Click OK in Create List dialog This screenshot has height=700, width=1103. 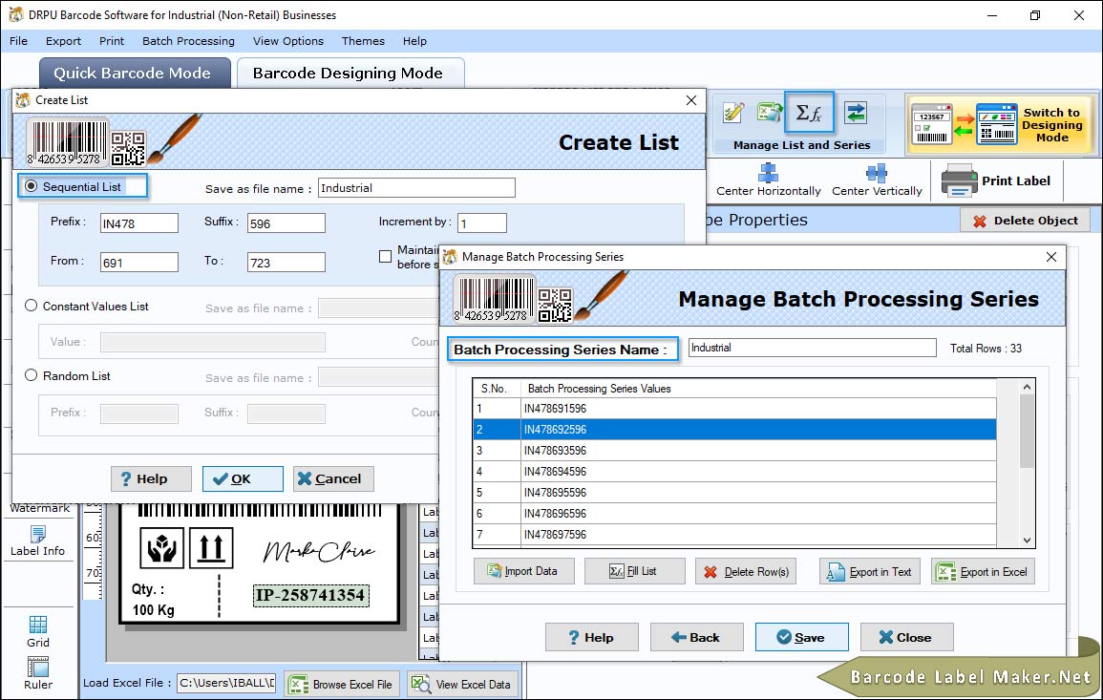point(243,478)
